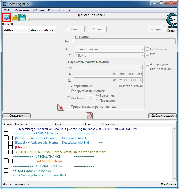The width and height of the screenshot is (179, 189).
Task: Activate the Last Month Patrons checkbox
Action: point(11,161)
